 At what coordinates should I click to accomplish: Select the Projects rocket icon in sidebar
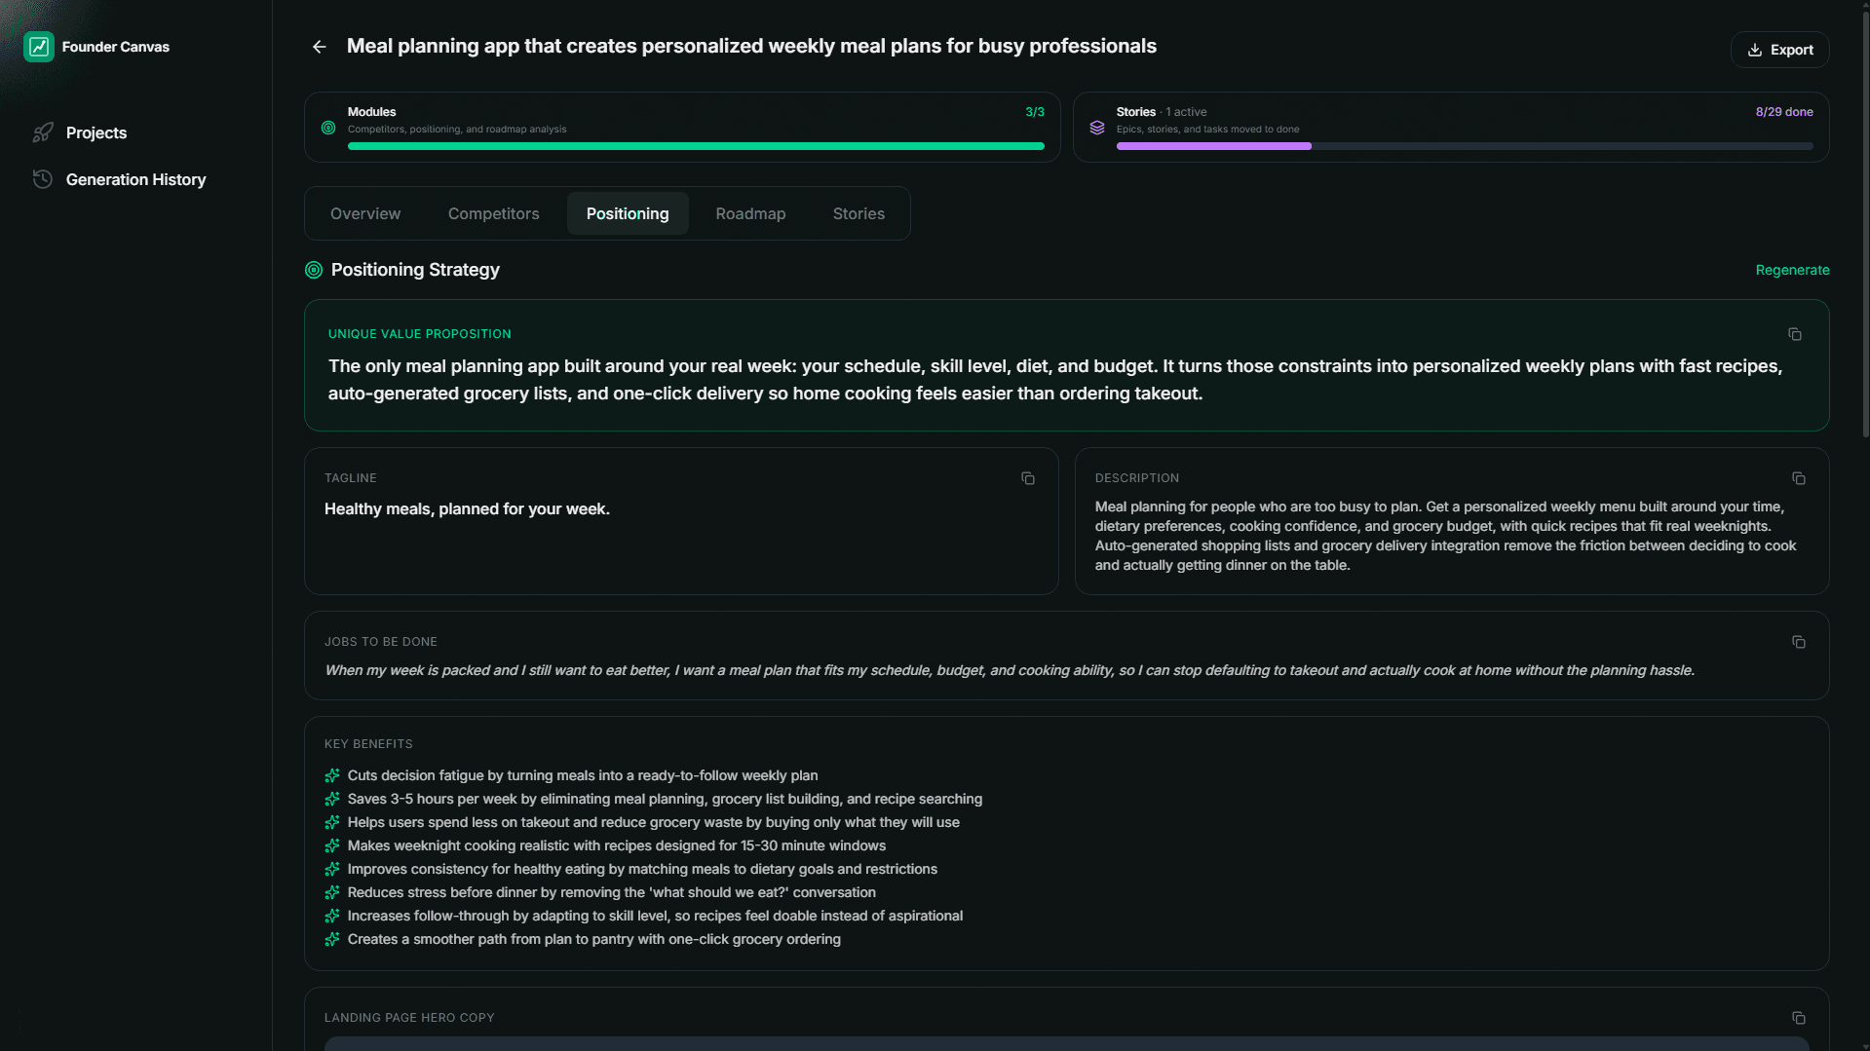[43, 132]
